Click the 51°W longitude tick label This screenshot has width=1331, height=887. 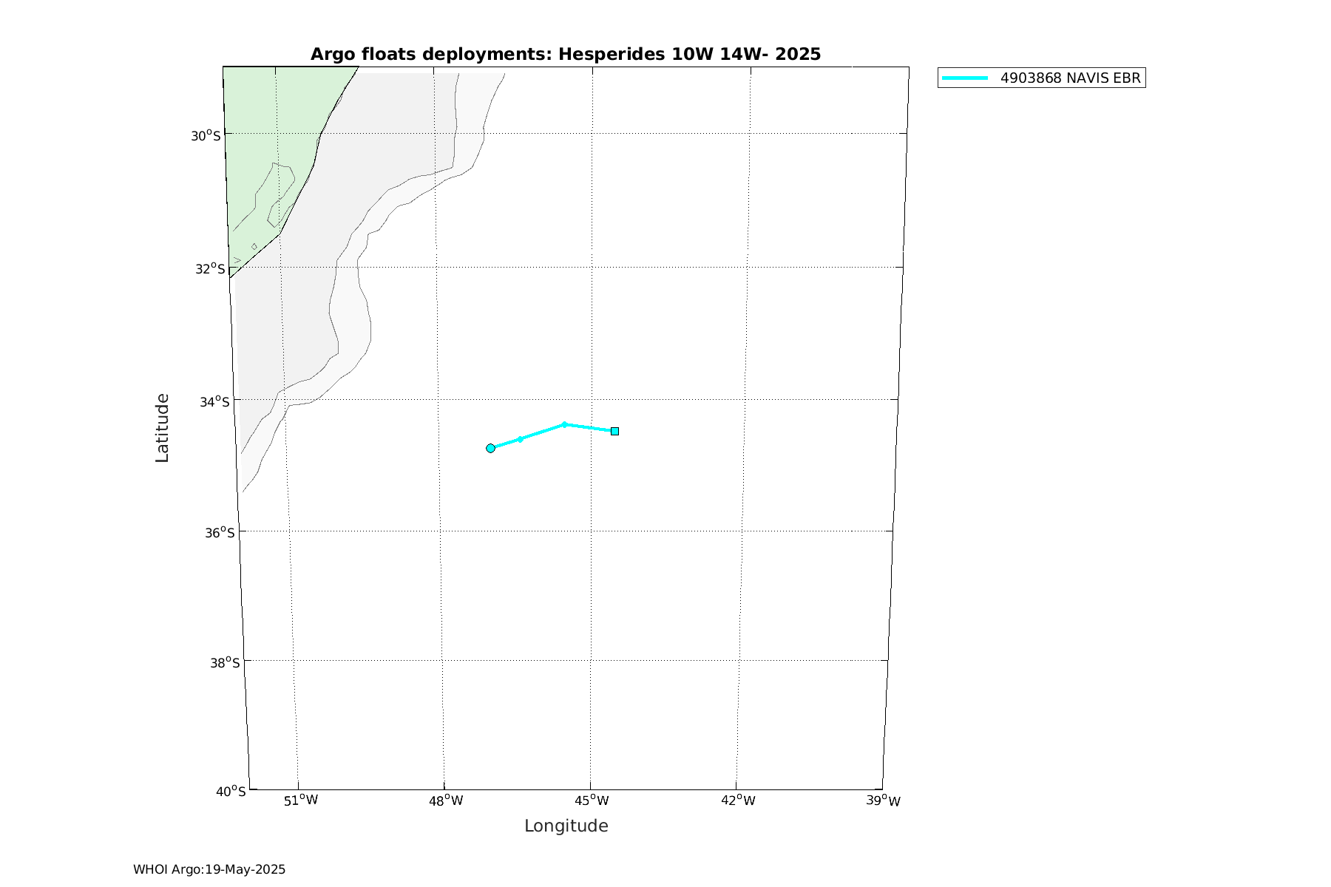tap(301, 801)
